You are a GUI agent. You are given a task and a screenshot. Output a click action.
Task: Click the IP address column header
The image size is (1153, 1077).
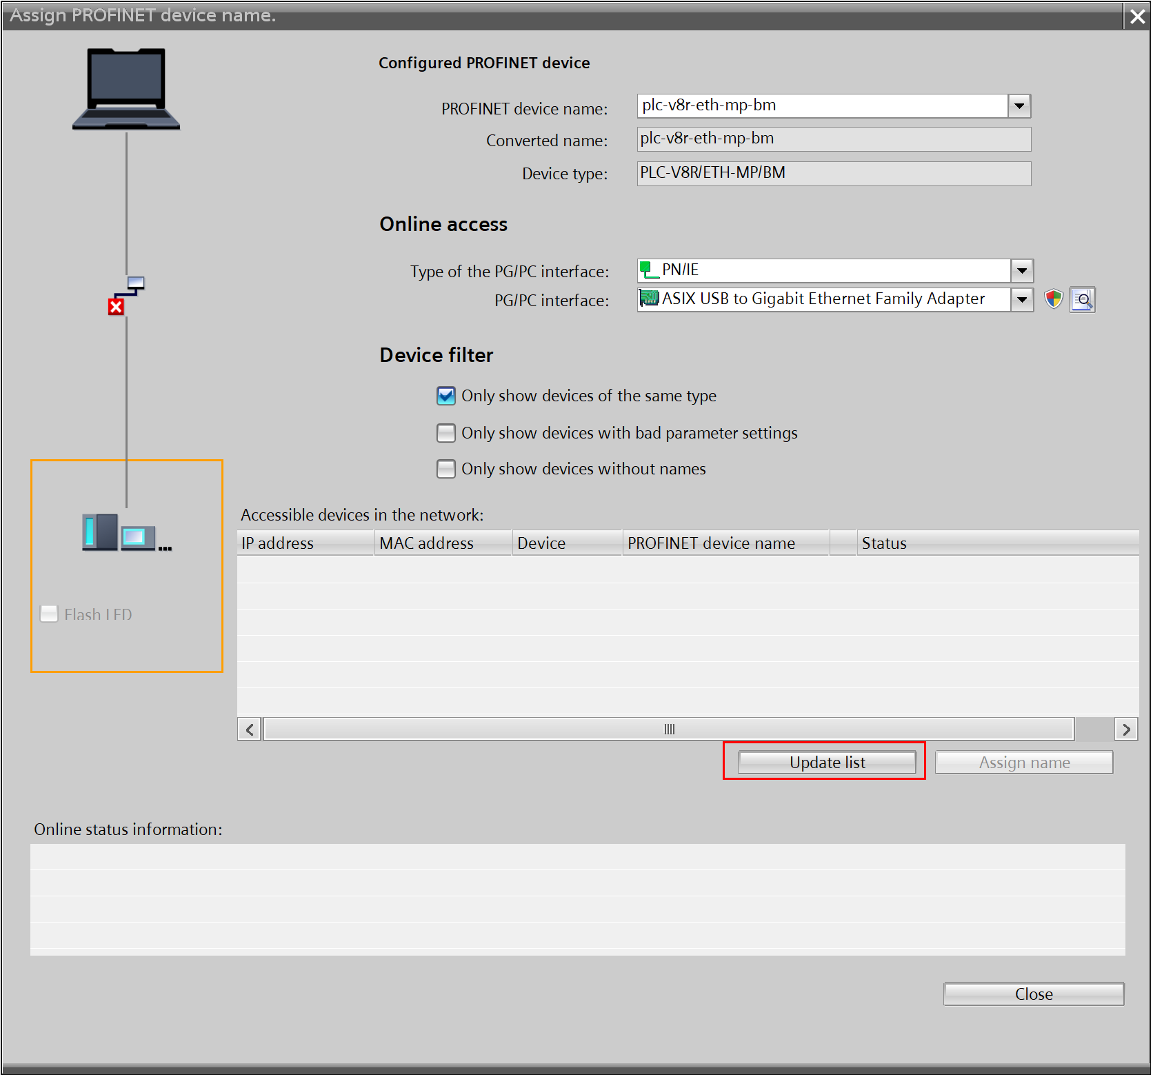point(305,543)
